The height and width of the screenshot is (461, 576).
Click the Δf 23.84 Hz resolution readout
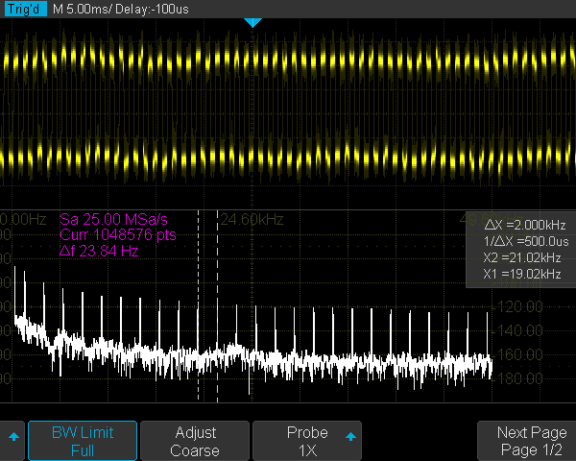[x=101, y=249]
